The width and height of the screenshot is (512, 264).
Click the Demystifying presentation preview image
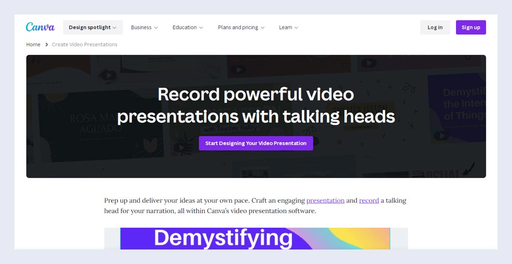(256, 238)
